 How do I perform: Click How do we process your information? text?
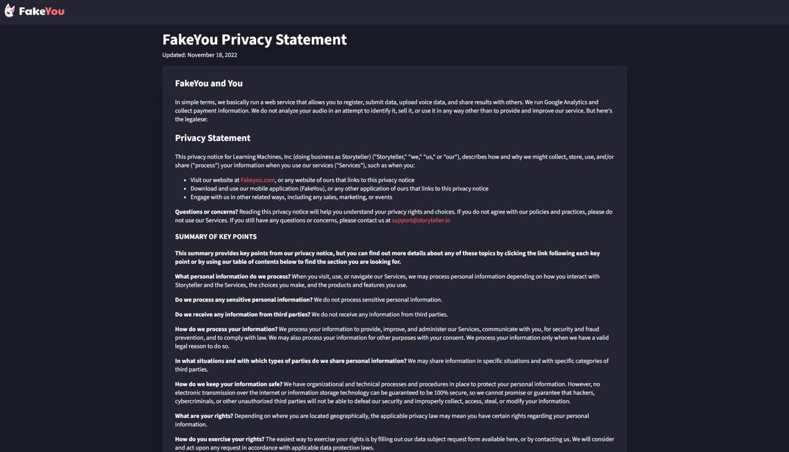point(226,329)
